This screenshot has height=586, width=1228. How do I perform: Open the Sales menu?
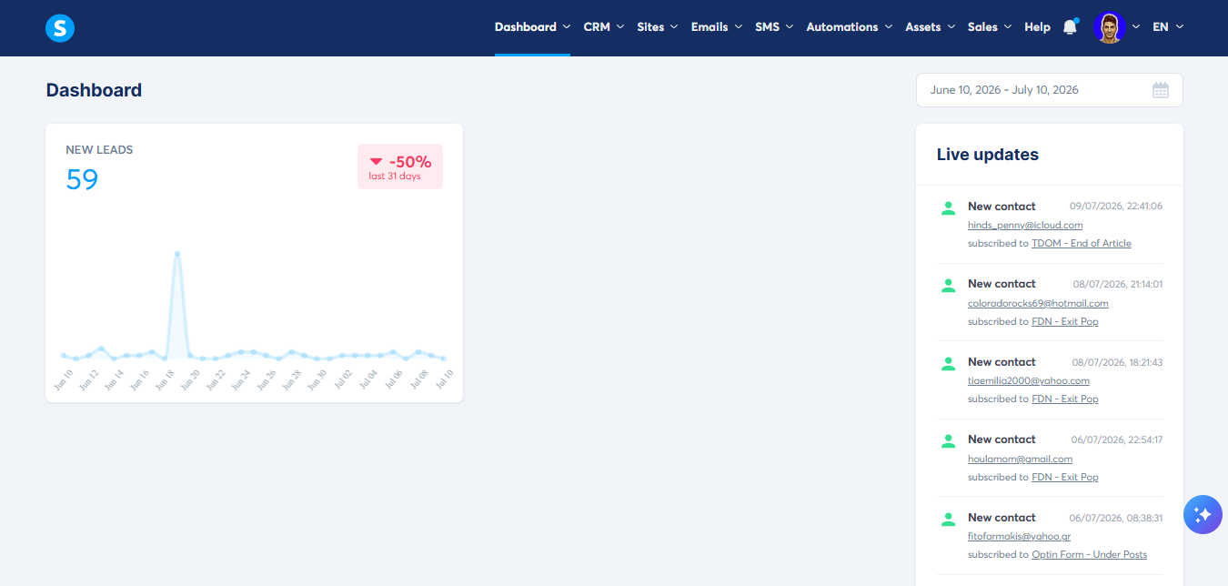coord(982,27)
